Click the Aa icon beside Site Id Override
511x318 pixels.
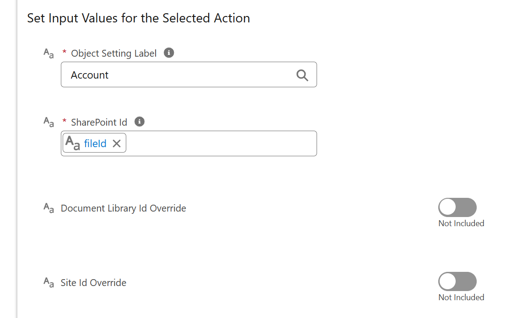click(x=48, y=282)
